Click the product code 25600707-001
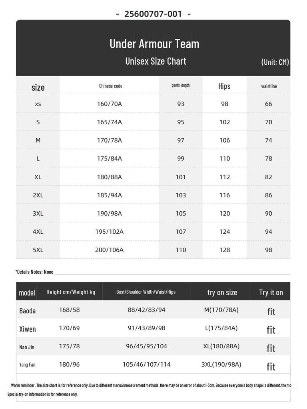This screenshot has height=409, width=307. click(153, 14)
